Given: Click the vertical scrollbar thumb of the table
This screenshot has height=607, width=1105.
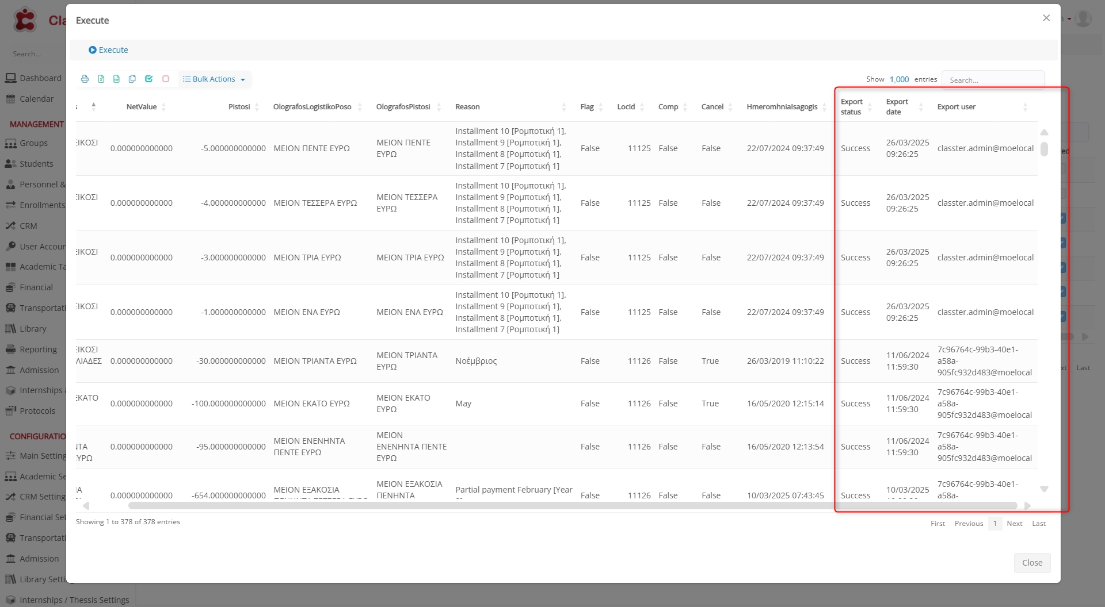Looking at the screenshot, I should 1044,149.
